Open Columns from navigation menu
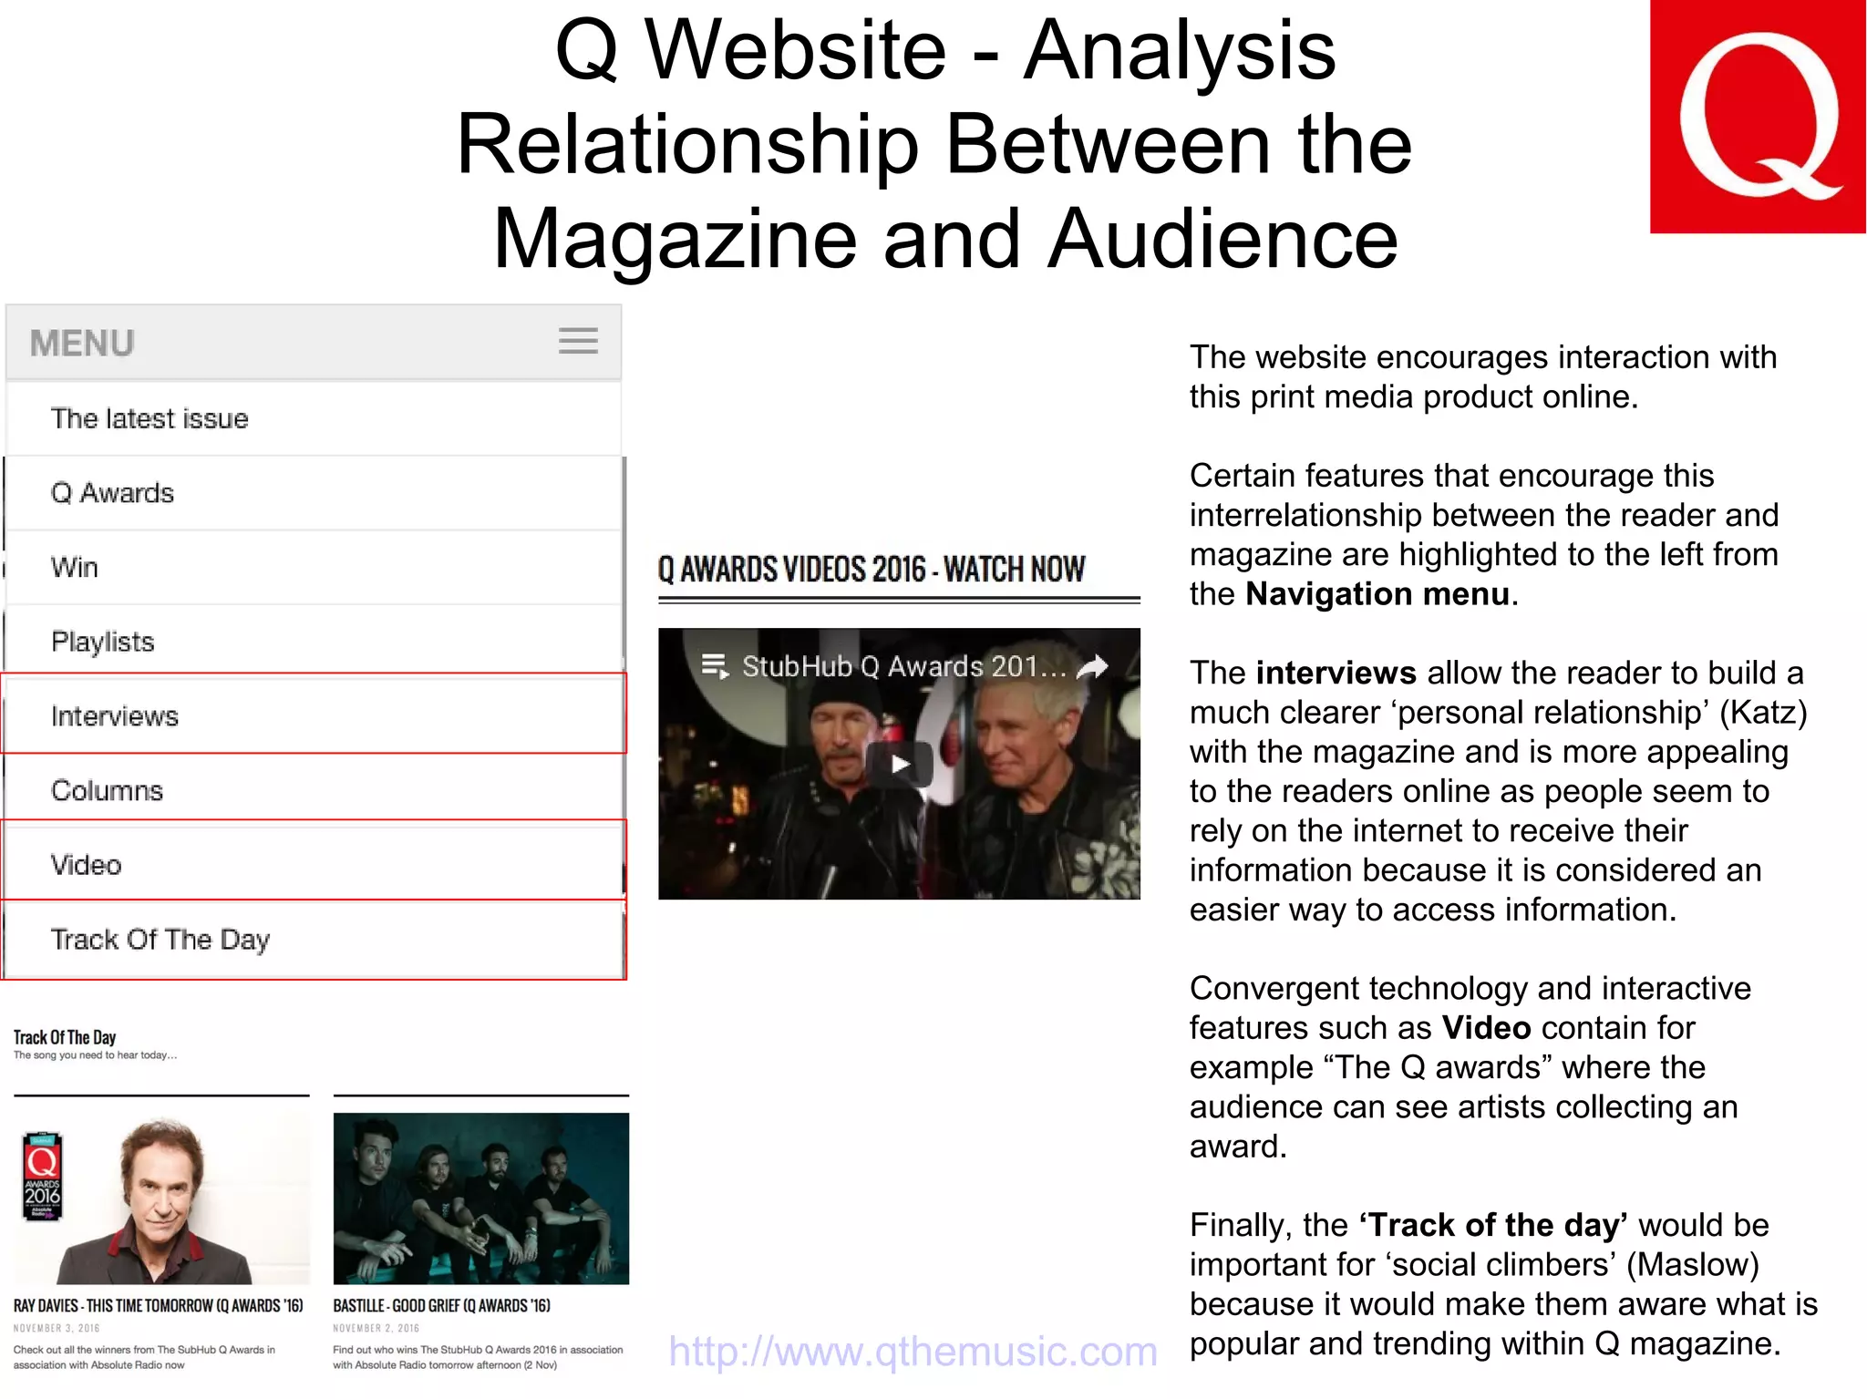1867x1399 pixels. 314,790
